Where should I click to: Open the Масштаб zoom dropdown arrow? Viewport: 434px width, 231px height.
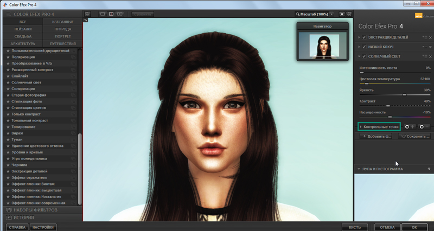pyautogui.click(x=331, y=14)
